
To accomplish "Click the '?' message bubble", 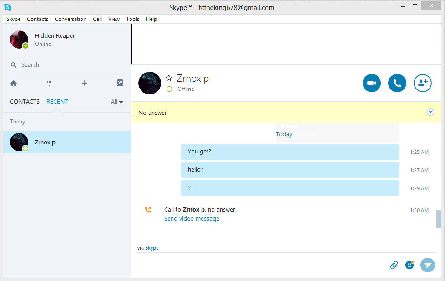I will [290, 188].
